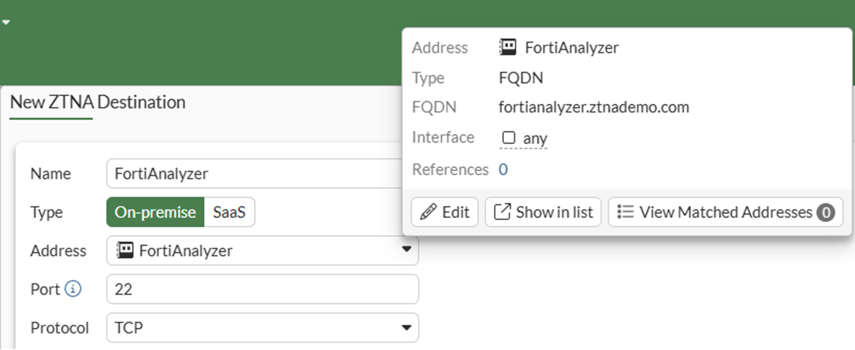This screenshot has height=350, width=855.
Task: Click the matched addresses count badge
Action: click(826, 213)
